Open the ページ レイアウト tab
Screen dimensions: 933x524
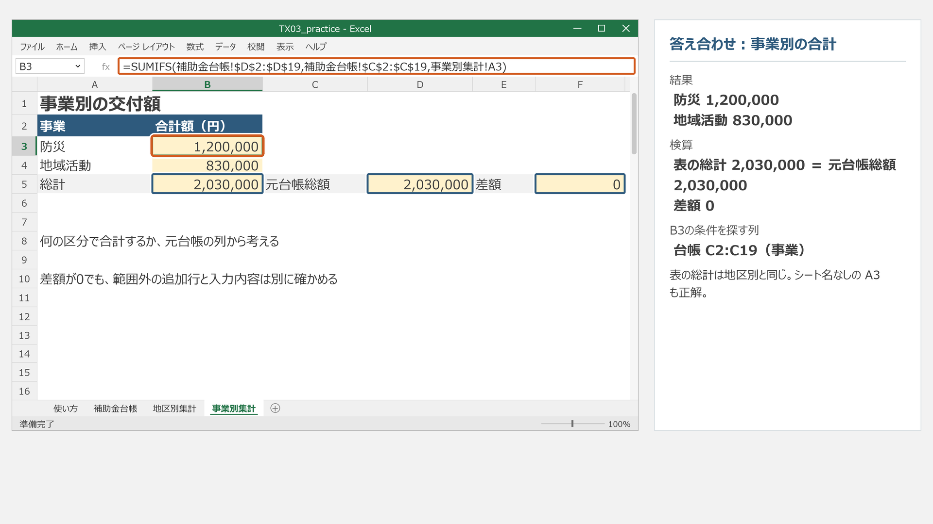tap(146, 47)
